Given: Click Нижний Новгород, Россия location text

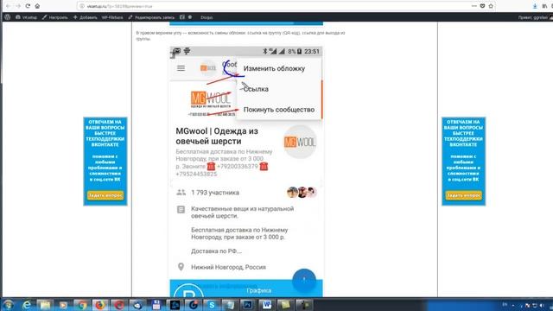Looking at the screenshot, I should (228, 267).
